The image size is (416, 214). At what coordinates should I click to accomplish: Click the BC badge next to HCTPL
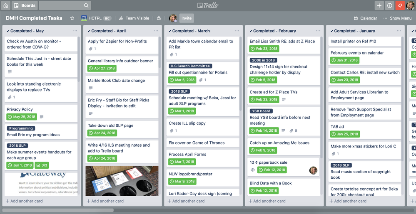pos(107,18)
